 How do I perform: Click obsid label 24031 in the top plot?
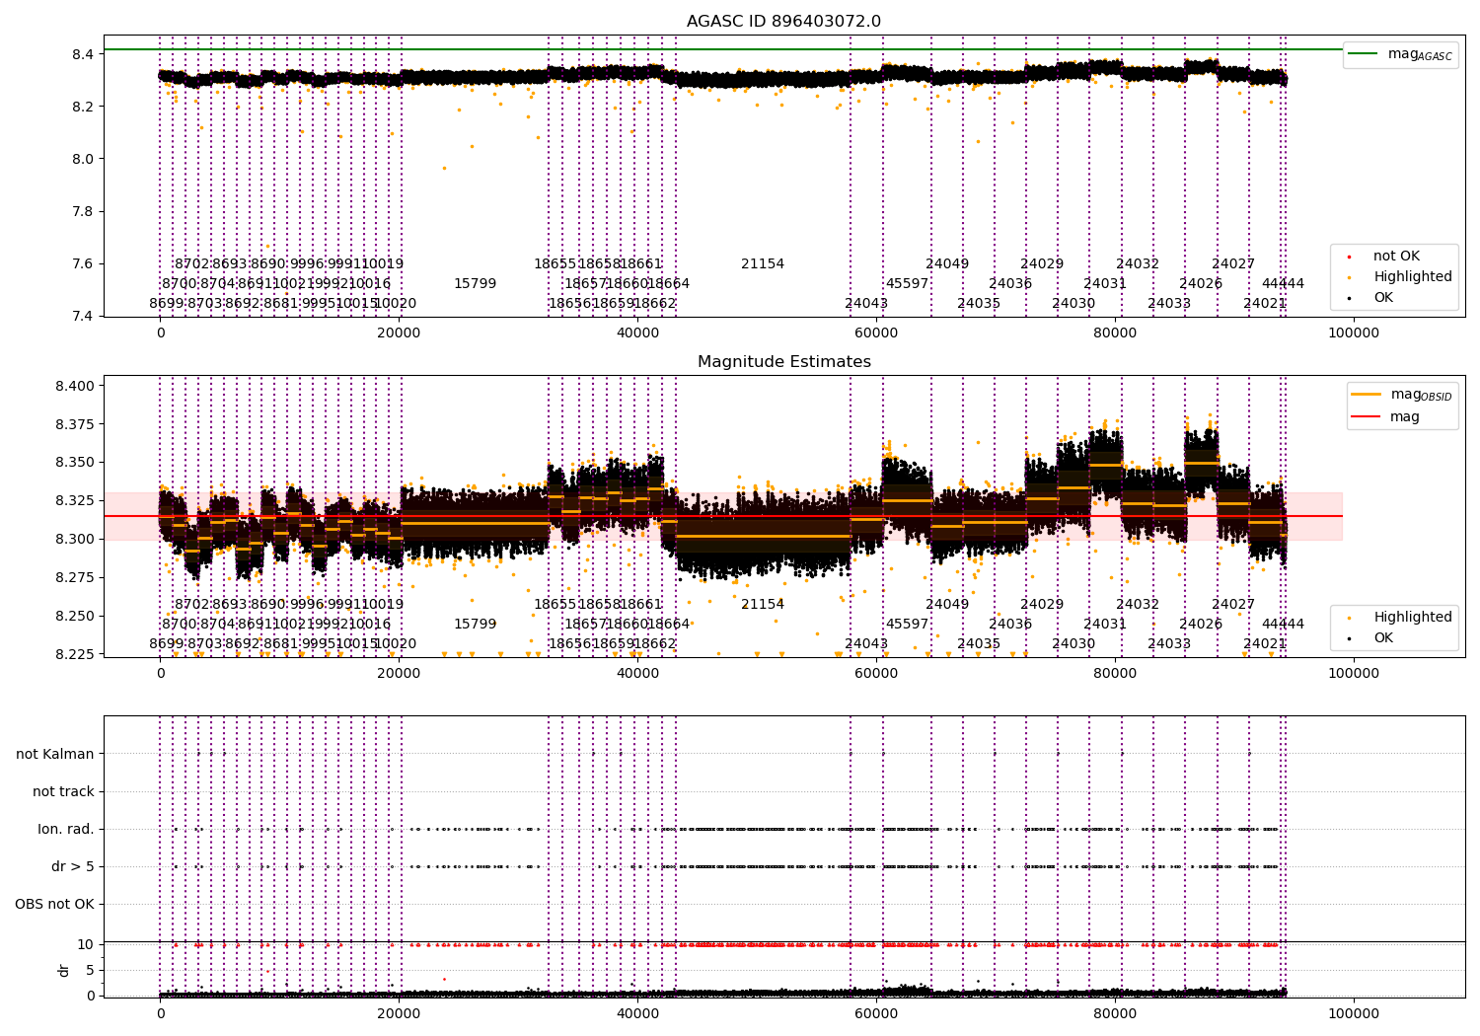(1105, 284)
